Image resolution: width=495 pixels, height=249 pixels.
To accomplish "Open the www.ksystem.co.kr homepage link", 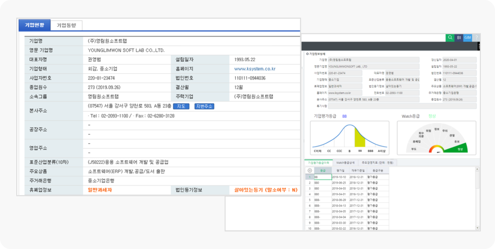I will [x=255, y=69].
